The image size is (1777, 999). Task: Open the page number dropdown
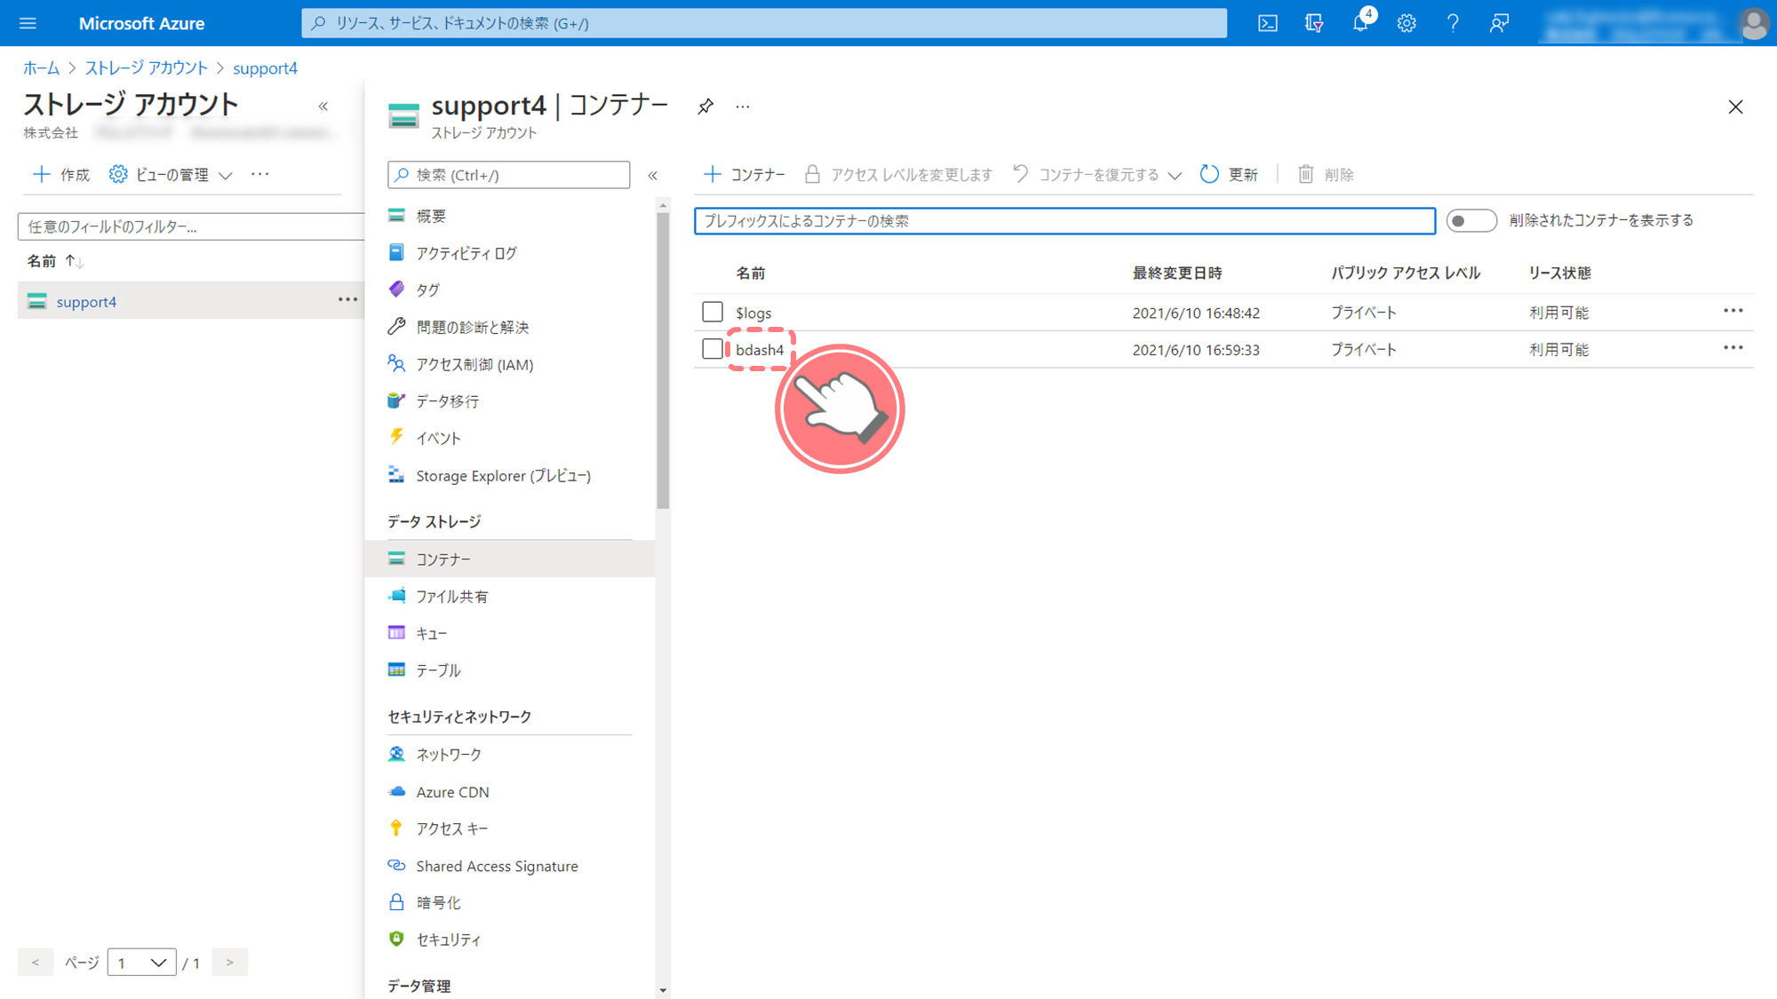(141, 963)
